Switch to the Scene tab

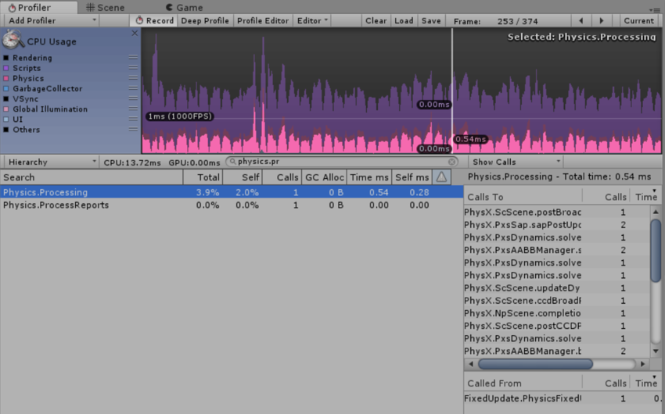105,8
